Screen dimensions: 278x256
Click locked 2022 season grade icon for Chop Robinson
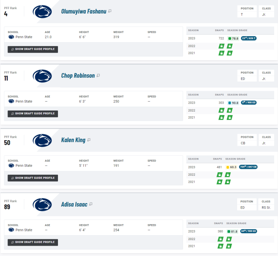230,110
